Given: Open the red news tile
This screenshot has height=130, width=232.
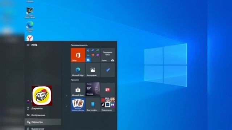Looking at the screenshot, I should point(108,90).
